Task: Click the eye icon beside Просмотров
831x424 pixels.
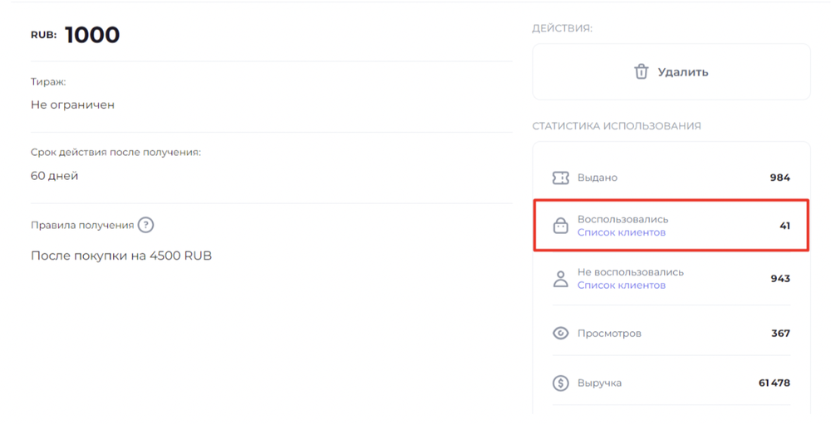Action: coord(560,333)
